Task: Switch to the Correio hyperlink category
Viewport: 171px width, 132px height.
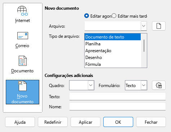Action: pyautogui.click(x=22, y=40)
